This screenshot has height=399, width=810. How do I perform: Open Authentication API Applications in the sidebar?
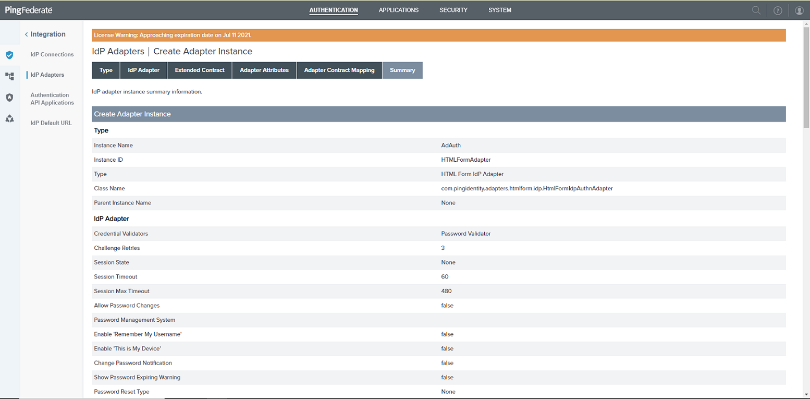pos(52,99)
